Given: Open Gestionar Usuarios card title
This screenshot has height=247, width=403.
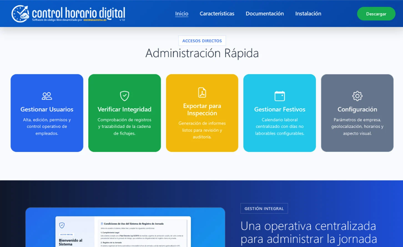Looking at the screenshot, I should click(47, 109).
